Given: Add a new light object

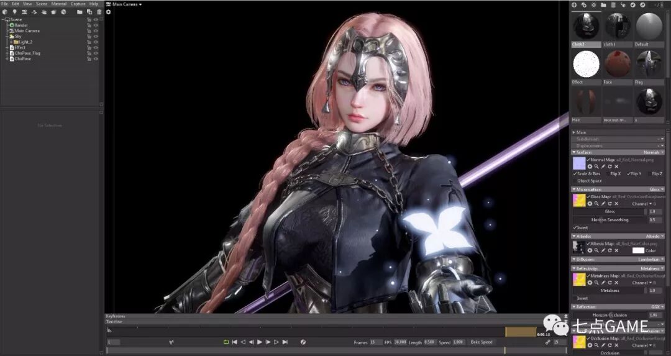Looking at the screenshot, I should 14,12.
